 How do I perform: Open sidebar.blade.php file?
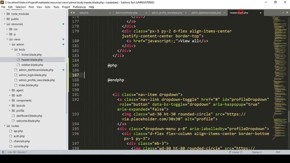[32, 65]
